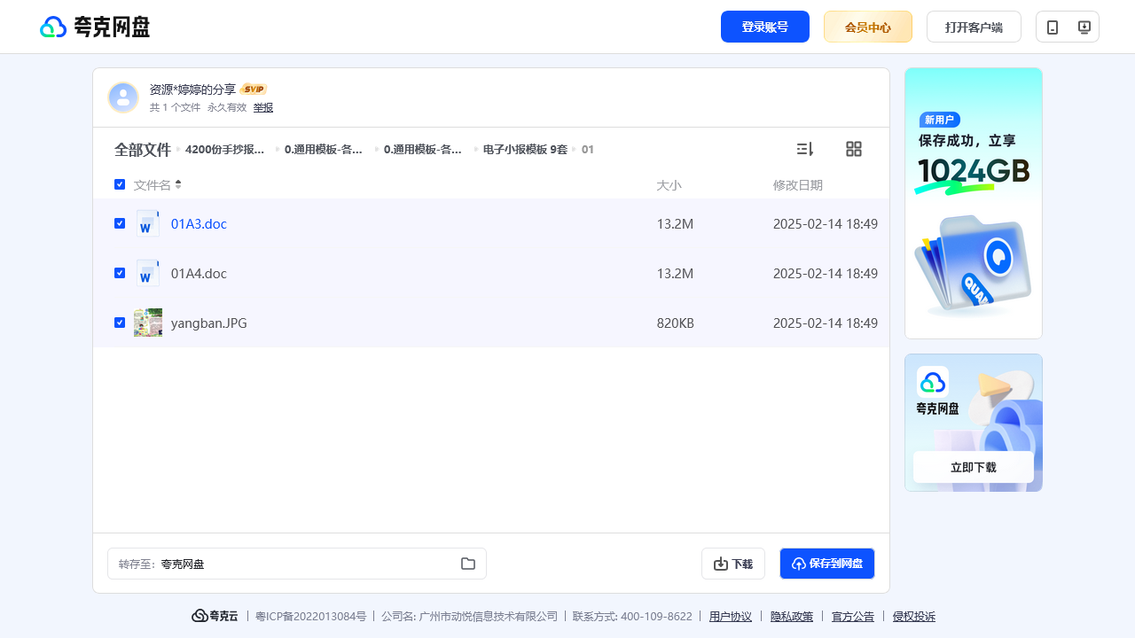This screenshot has width=1135, height=638.
Task: Uncheck the yangban.JPG checkbox
Action: pyautogui.click(x=120, y=323)
